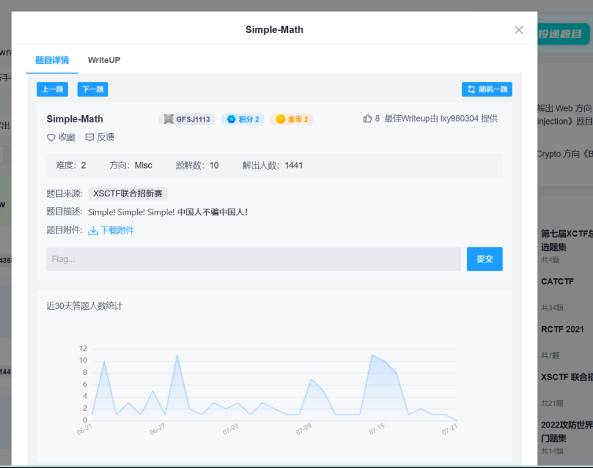Image resolution: width=593 pixels, height=468 pixels.
Task: Click the thumbs-up like icon
Action: pos(367,119)
